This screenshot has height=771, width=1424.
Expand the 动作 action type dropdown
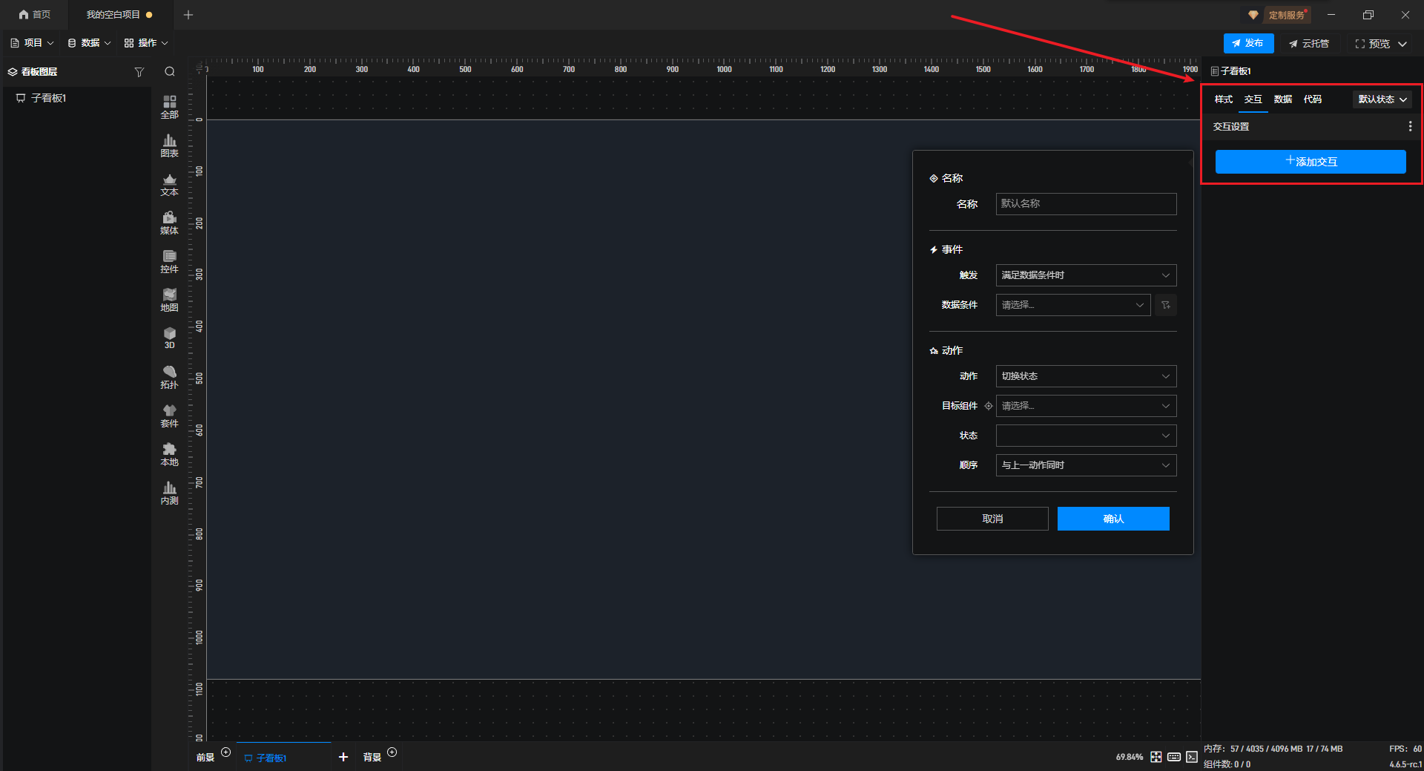point(1086,376)
